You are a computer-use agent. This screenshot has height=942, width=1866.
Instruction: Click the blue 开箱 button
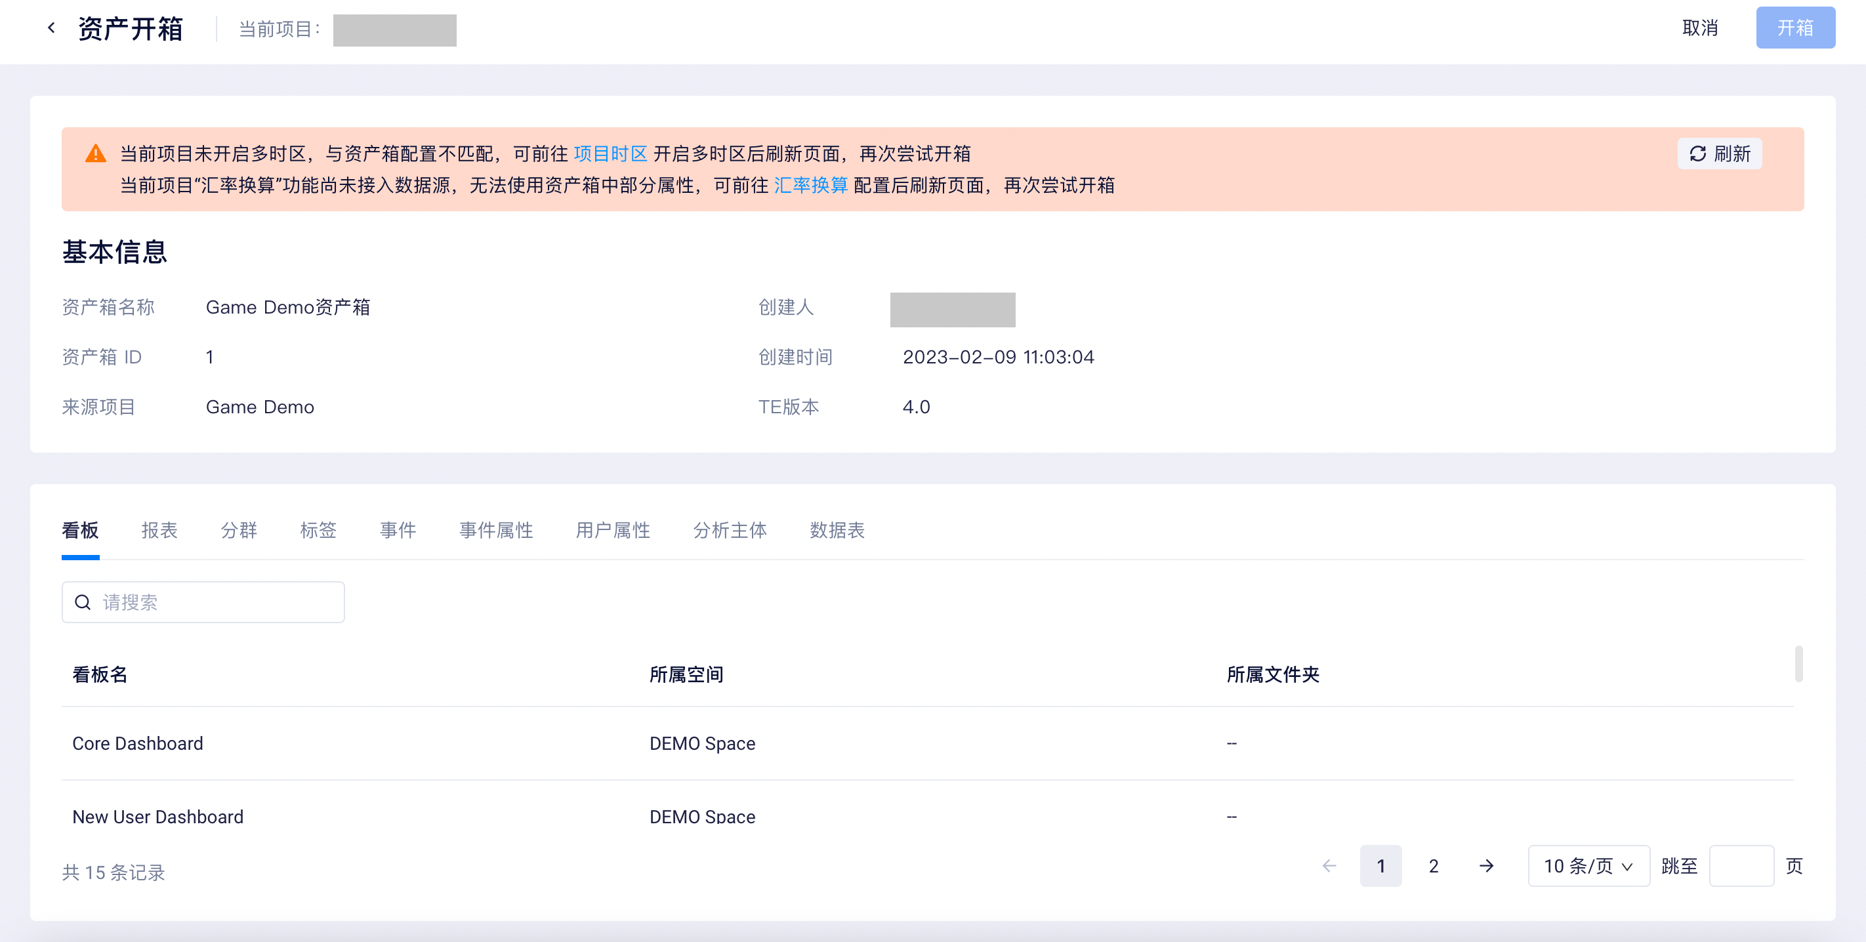tap(1795, 28)
